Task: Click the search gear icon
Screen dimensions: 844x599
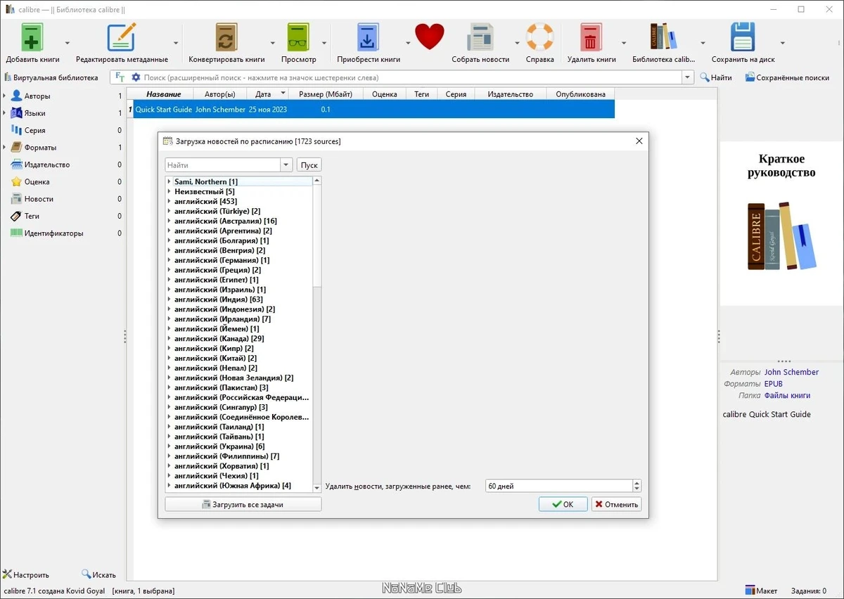Action: pos(136,77)
